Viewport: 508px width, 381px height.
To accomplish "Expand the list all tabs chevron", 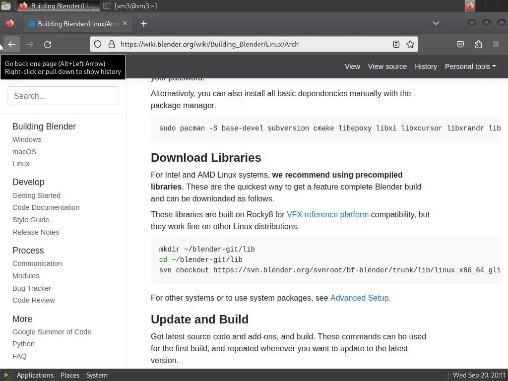I will [436, 23].
